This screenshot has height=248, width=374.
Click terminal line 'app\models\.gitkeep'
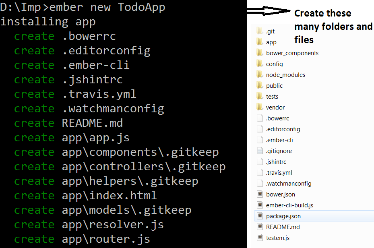127,210
